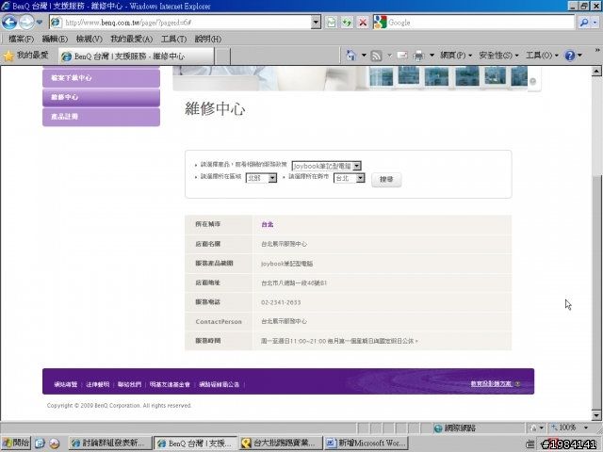Click the second quick launch icon in taskbar
This screenshot has height=452, width=603.
coord(55,444)
